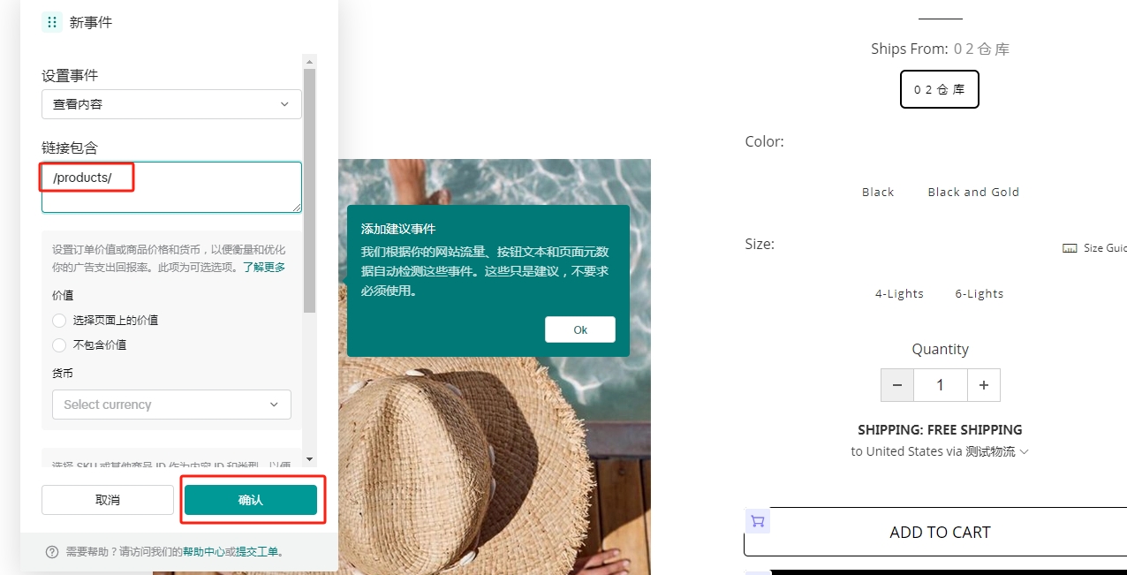This screenshot has height=575, width=1127.
Task: Click the question mark help icon
Action: (52, 552)
